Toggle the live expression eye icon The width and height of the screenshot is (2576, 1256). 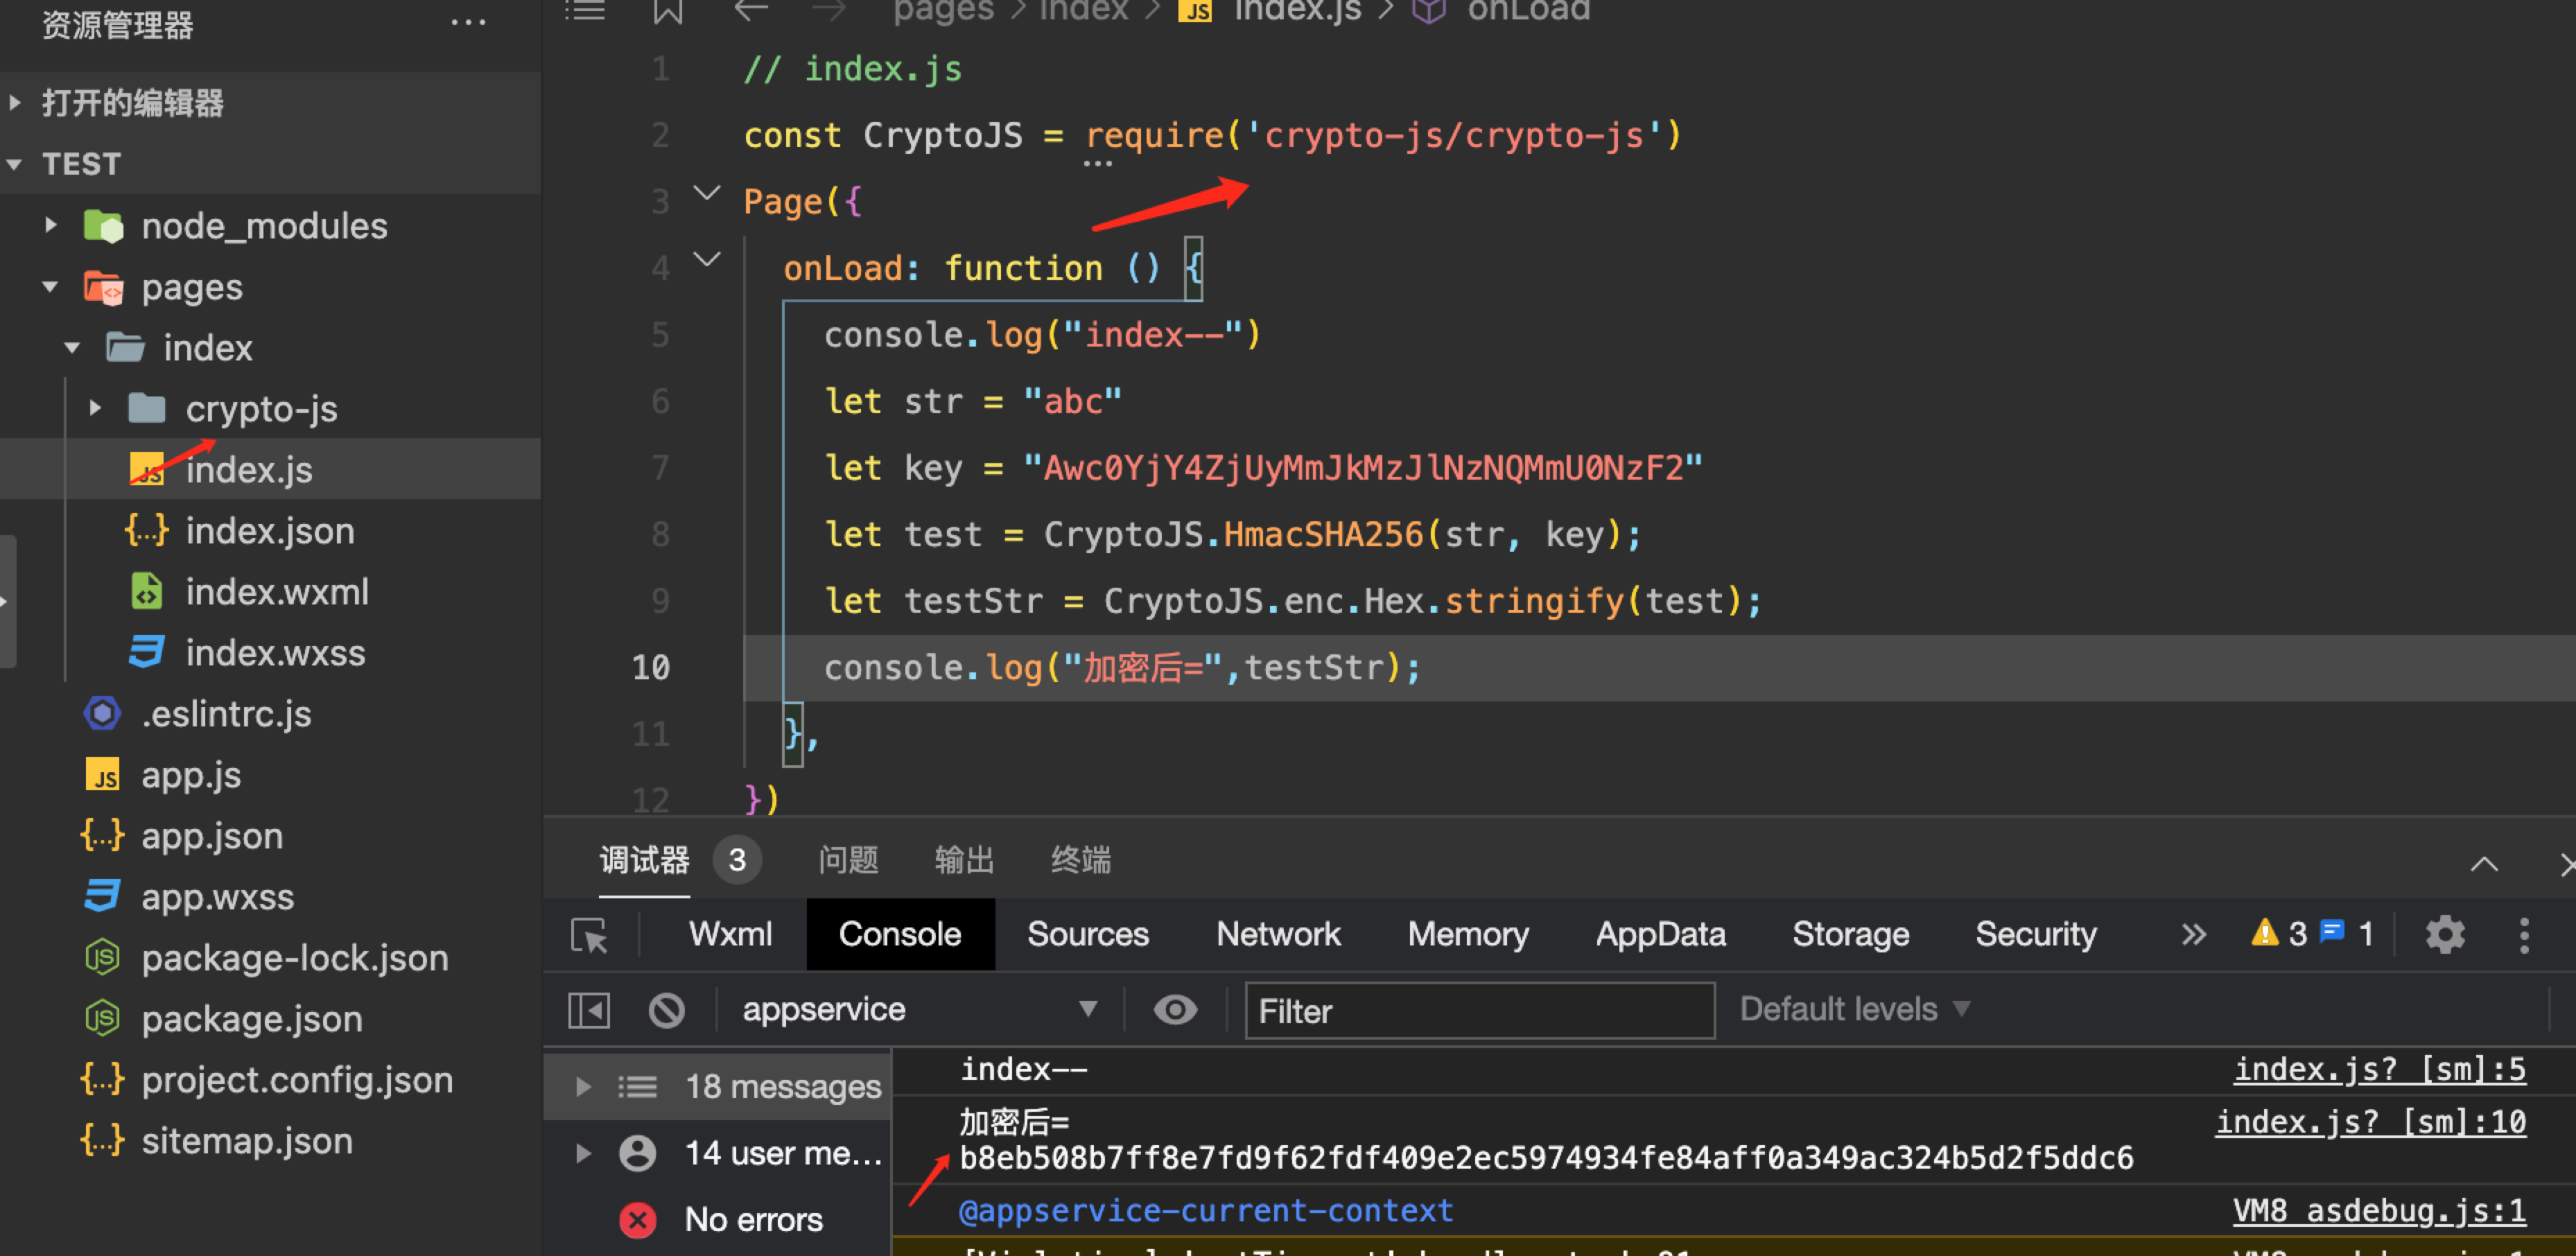pos(1175,1010)
